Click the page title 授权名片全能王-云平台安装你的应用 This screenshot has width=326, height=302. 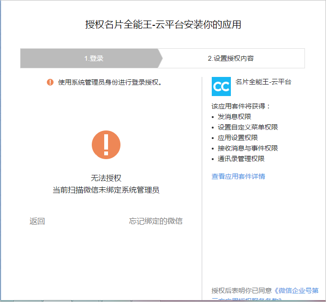click(x=163, y=25)
